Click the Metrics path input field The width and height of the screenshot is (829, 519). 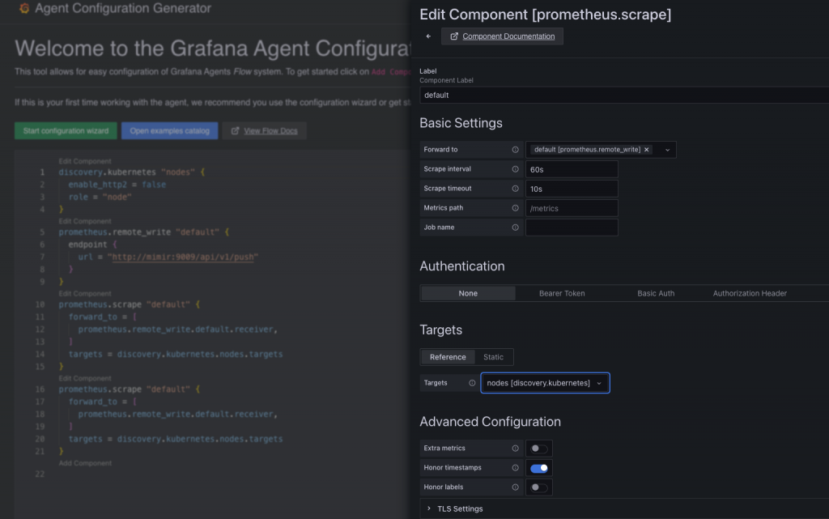pyautogui.click(x=572, y=208)
